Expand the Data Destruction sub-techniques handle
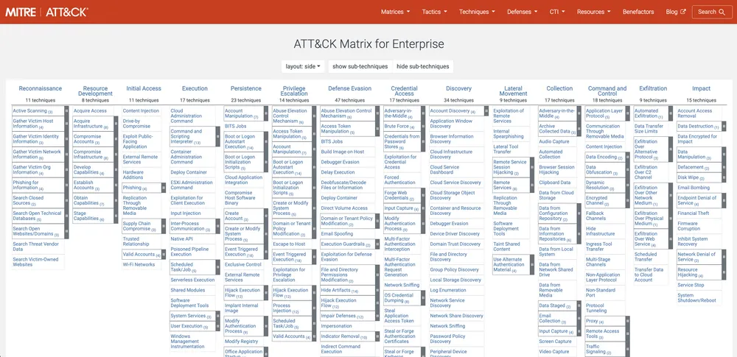The width and height of the screenshot is (737, 357). (x=724, y=127)
